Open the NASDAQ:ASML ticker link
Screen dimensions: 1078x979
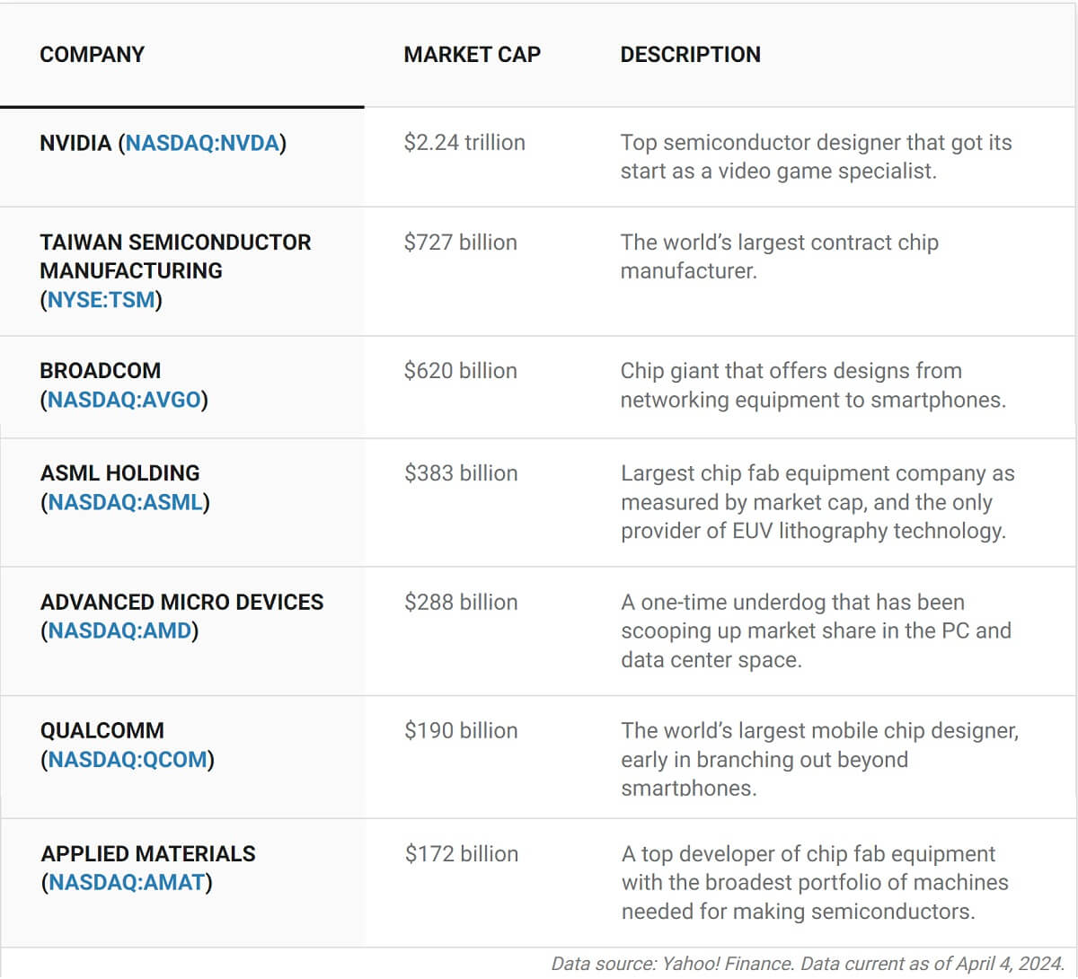(x=125, y=502)
